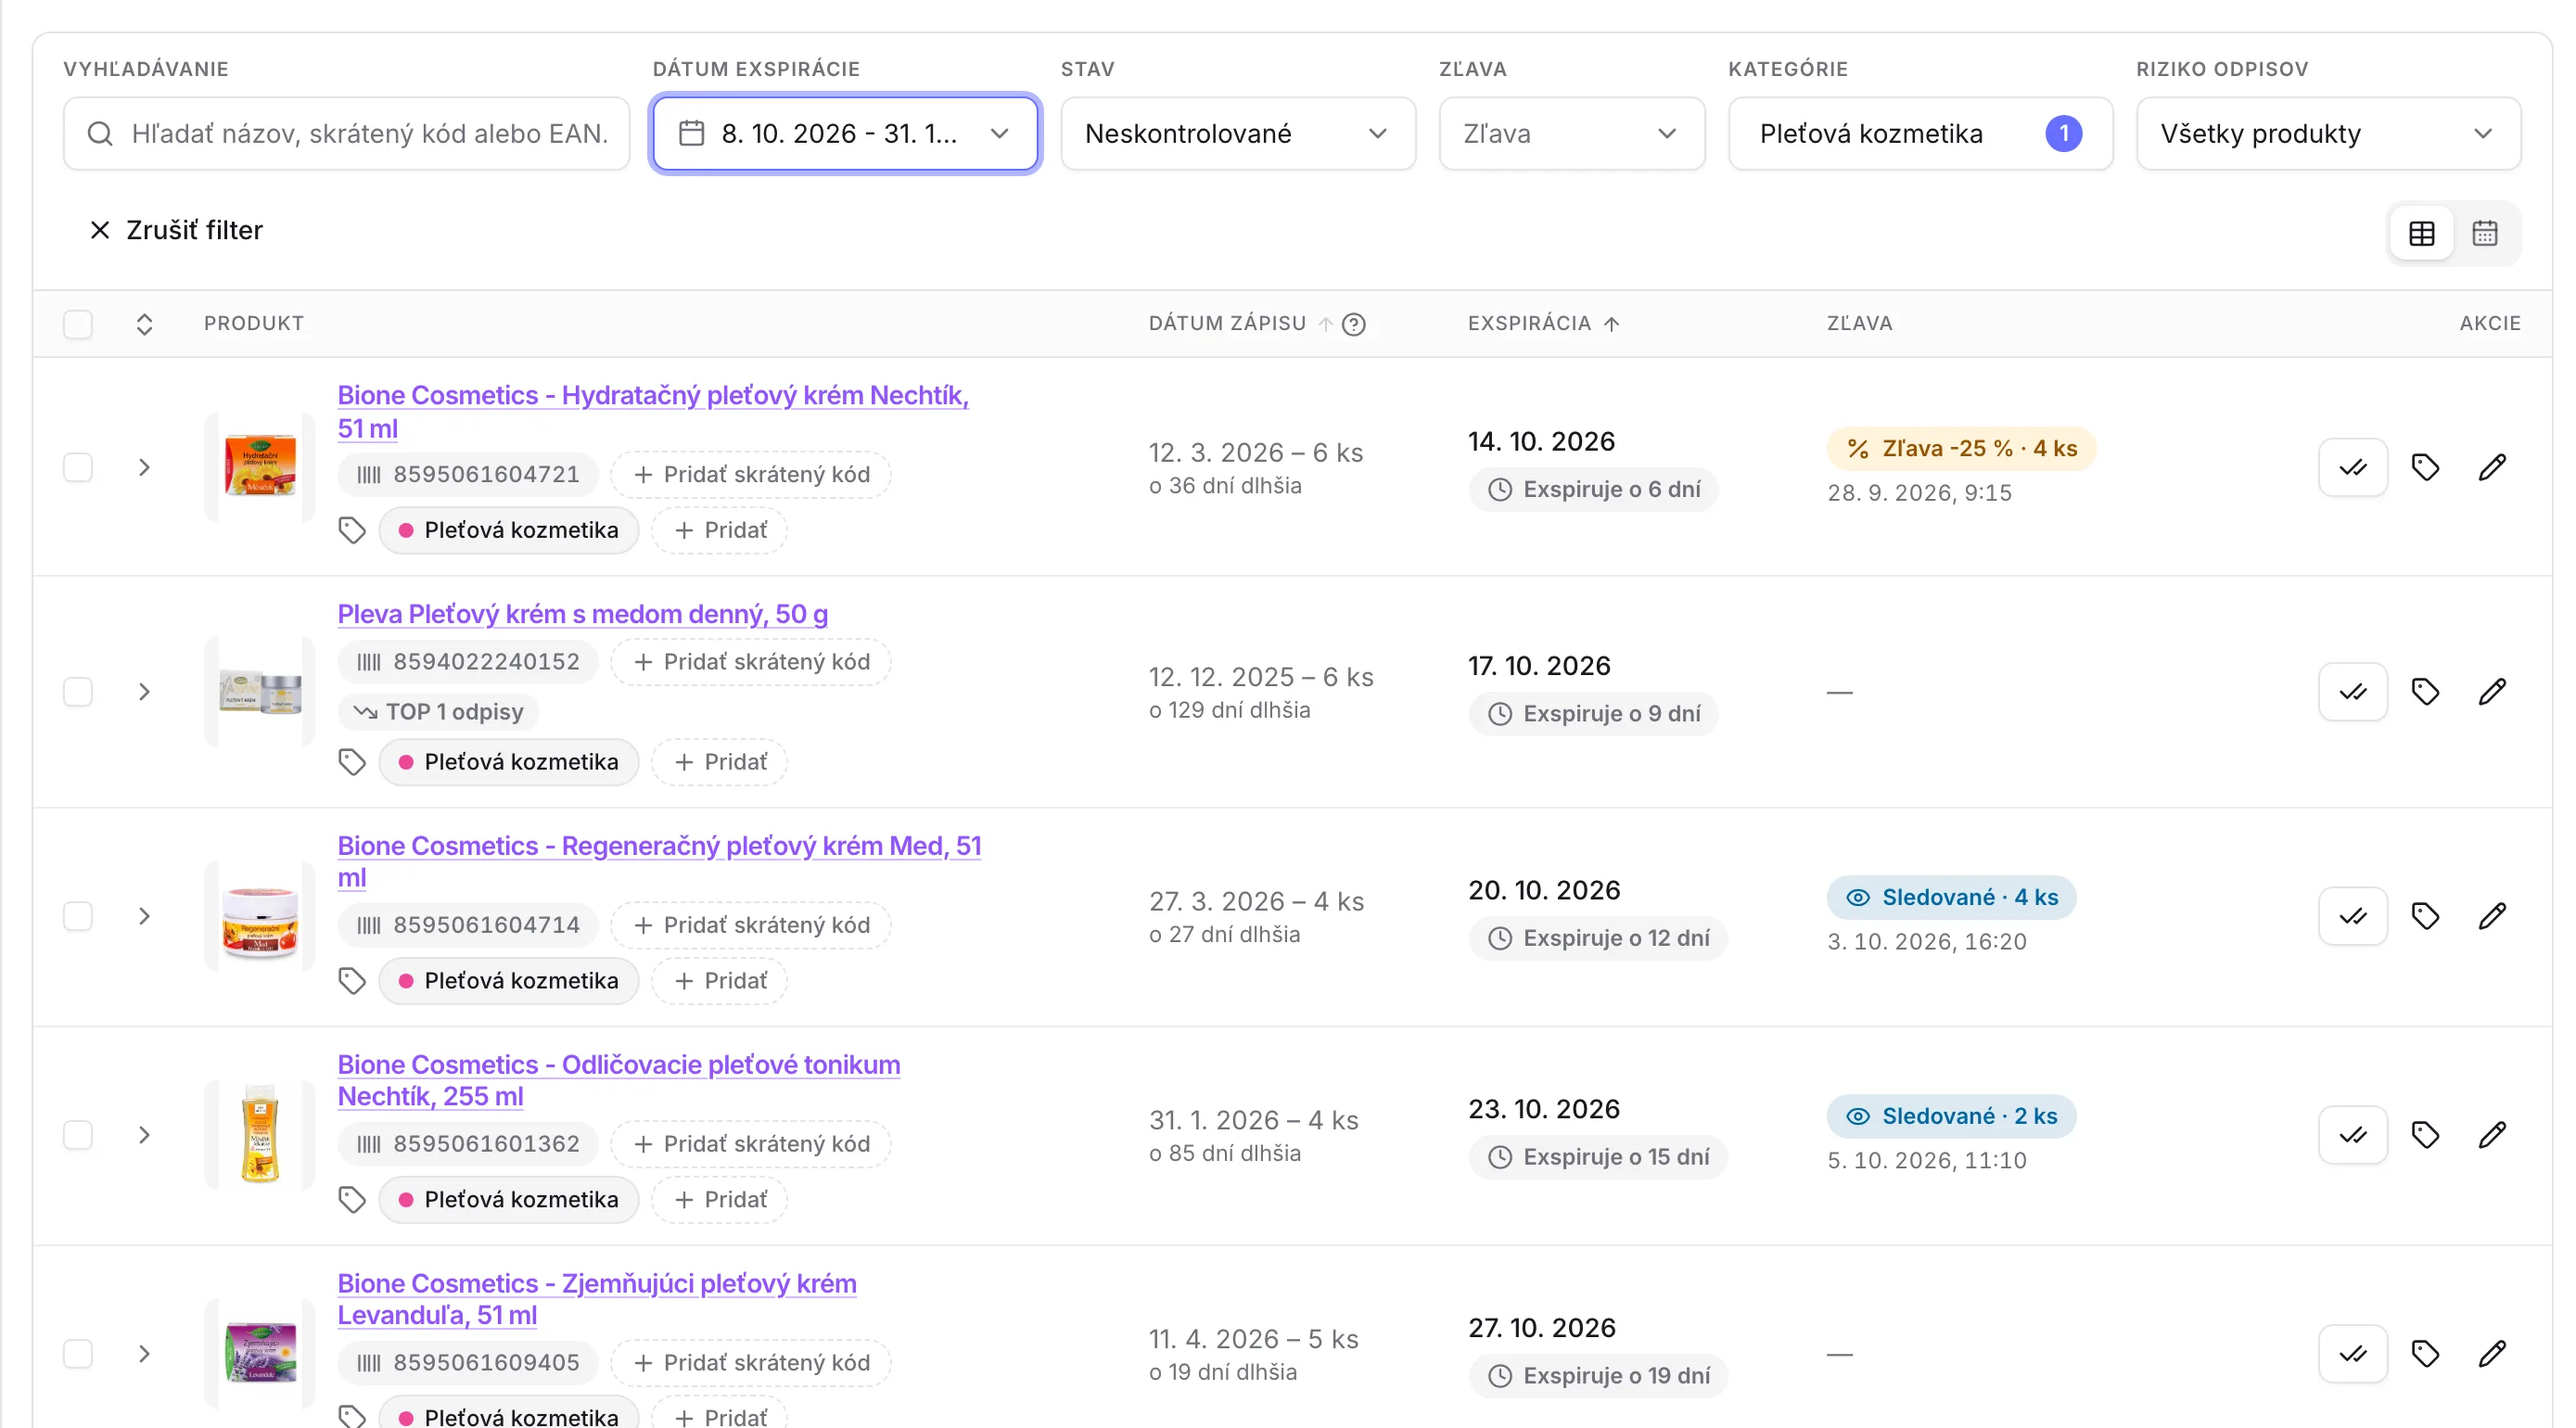The width and height of the screenshot is (2576, 1428).
Task: Click Zrušiť filter to clear filters
Action: [x=176, y=230]
